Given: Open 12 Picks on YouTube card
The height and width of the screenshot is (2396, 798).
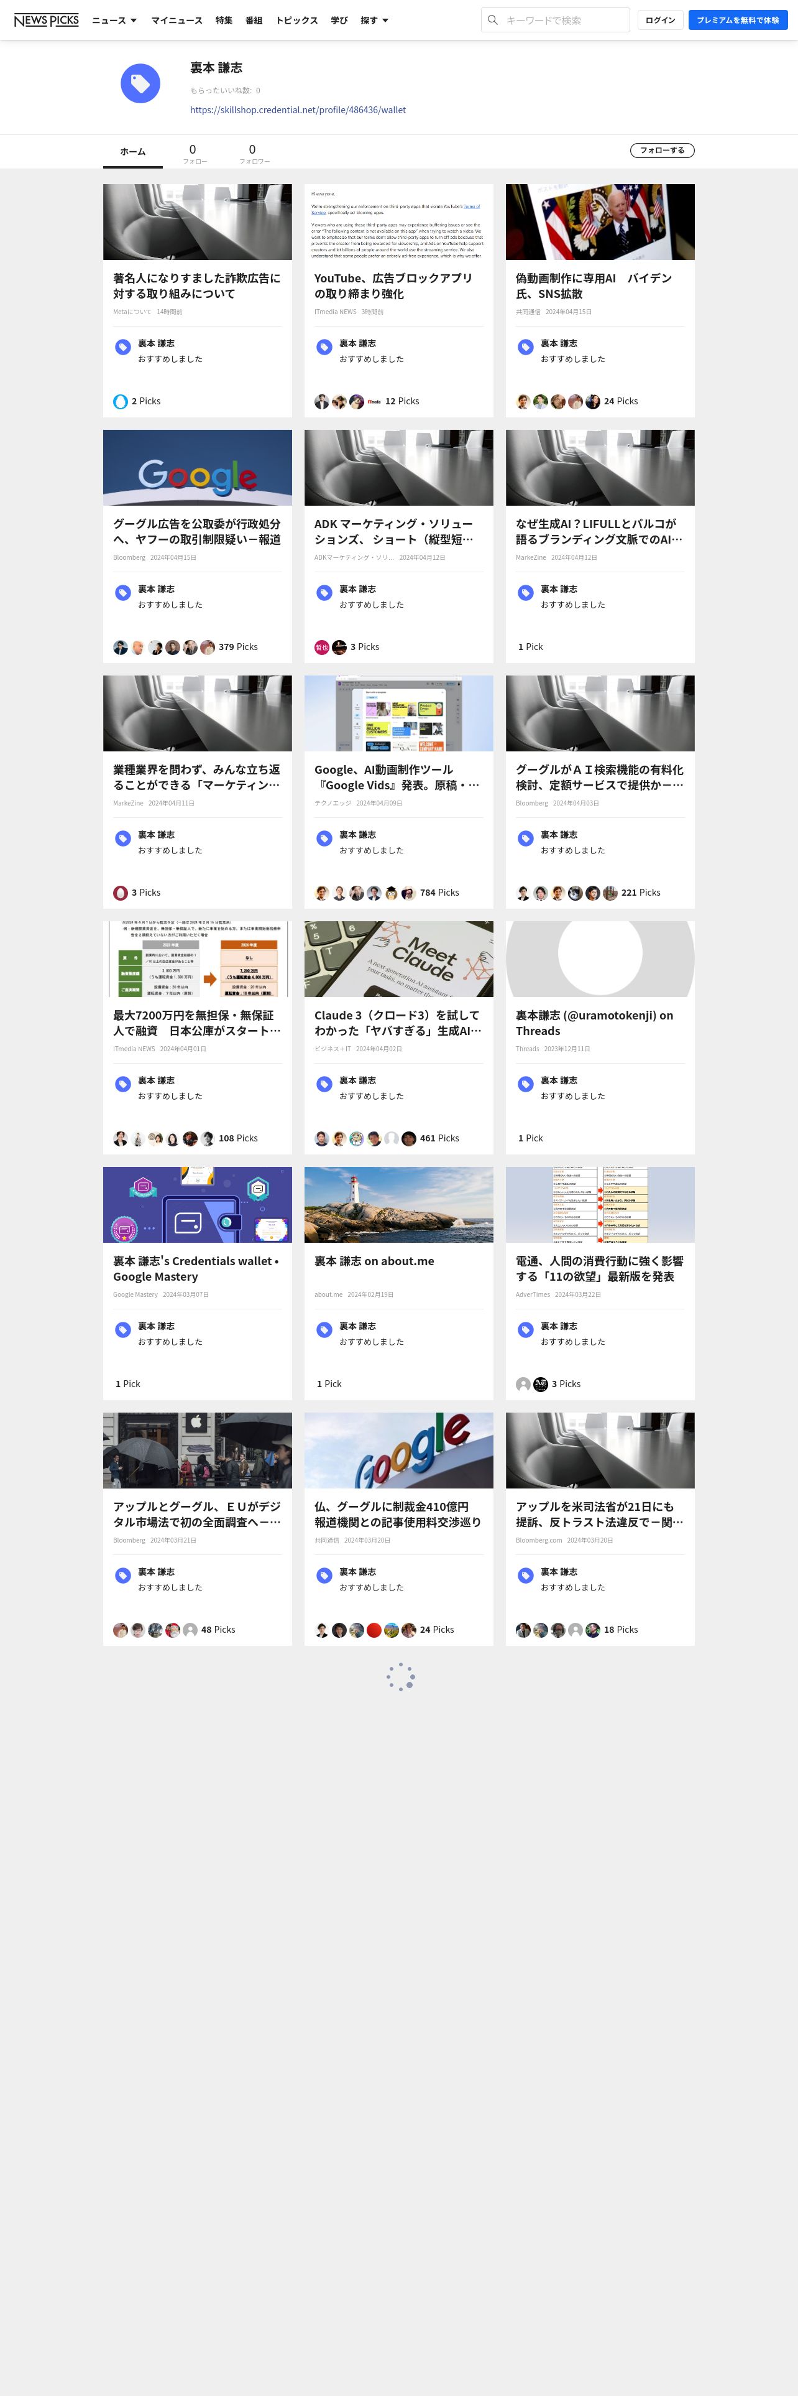Looking at the screenshot, I should pos(401,401).
